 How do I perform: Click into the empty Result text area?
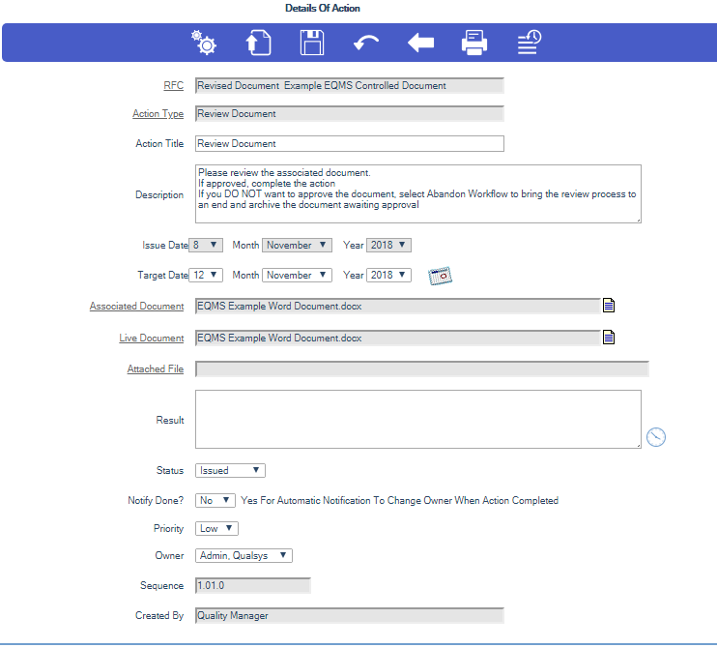point(418,419)
